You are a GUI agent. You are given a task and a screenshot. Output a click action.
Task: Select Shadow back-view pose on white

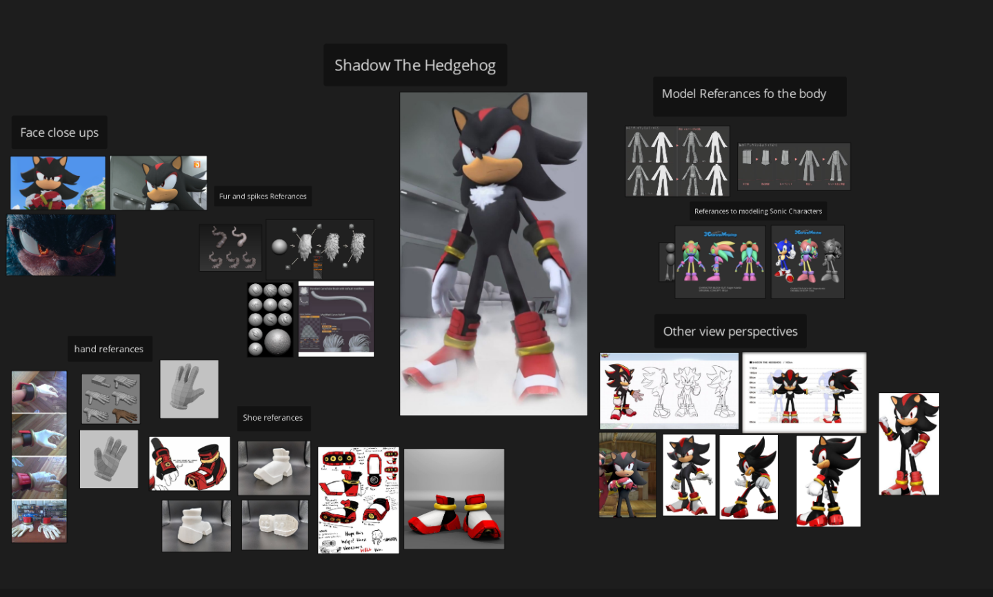tap(749, 477)
